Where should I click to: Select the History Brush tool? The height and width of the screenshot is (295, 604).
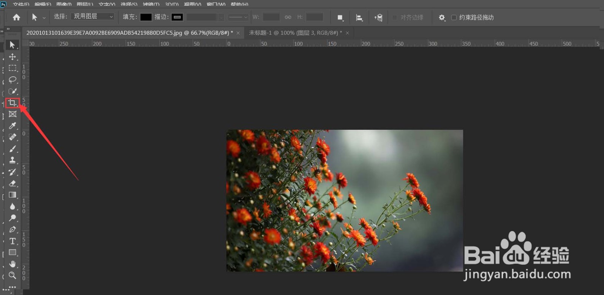(12, 172)
